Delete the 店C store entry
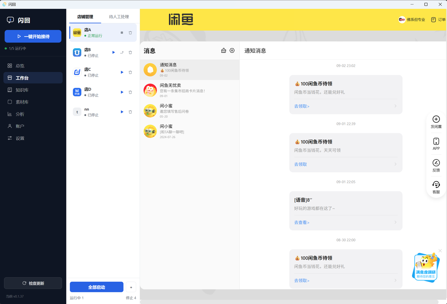 pyautogui.click(x=130, y=72)
